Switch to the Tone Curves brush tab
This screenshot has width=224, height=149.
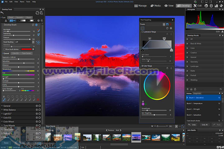point(26,53)
